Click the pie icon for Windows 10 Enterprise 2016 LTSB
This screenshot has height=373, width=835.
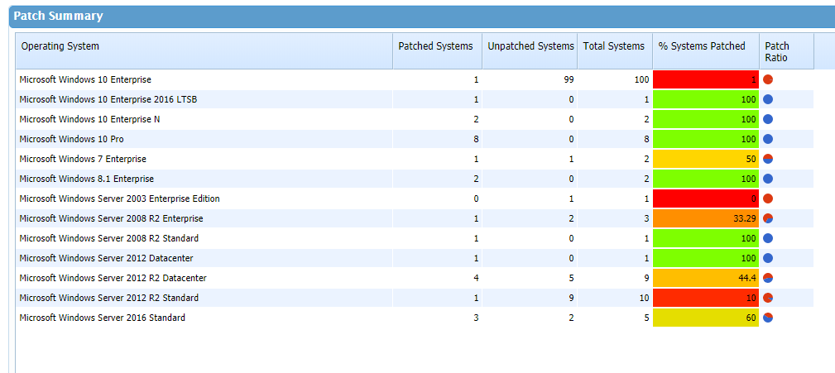pyautogui.click(x=768, y=99)
